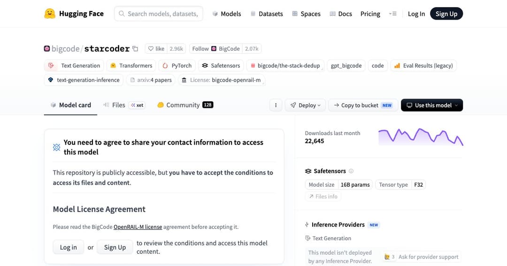Open the expanded navigation menu icon
507x266 pixels.
tap(392, 14)
